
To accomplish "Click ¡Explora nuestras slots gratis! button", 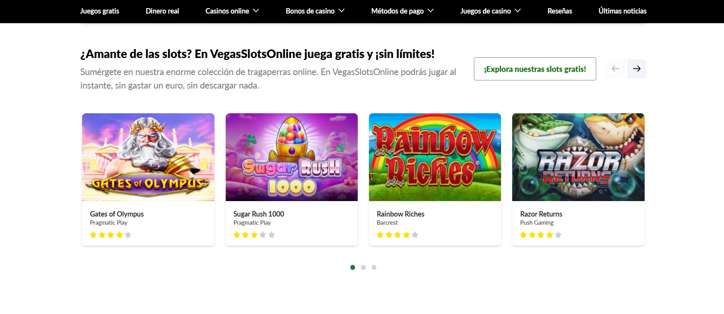I will (535, 69).
